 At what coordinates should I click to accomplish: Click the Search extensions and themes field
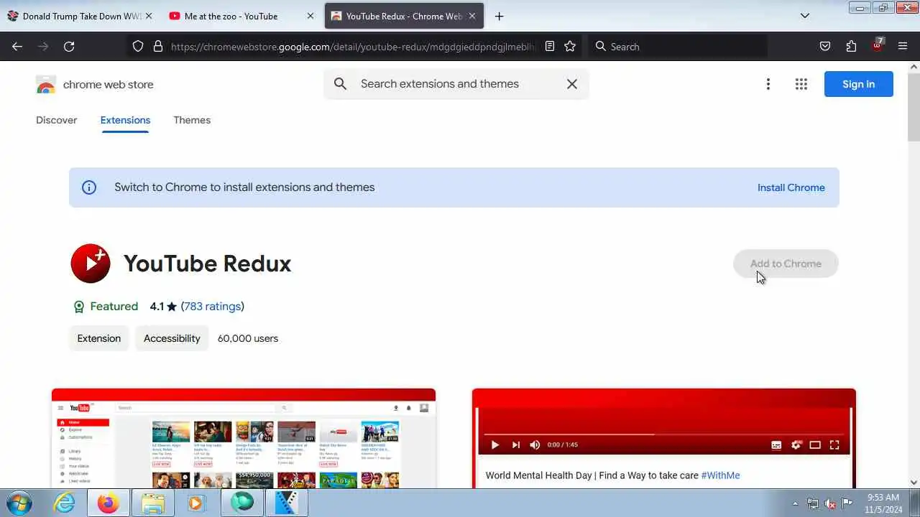click(x=456, y=84)
